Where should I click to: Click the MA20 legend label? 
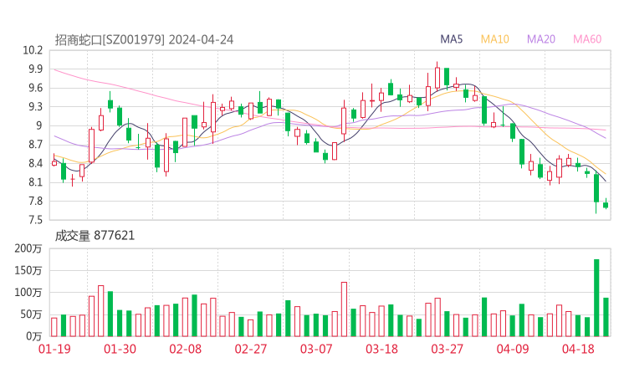coord(541,39)
